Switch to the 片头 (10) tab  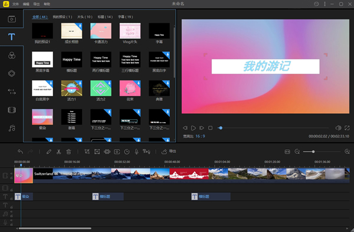coord(85,17)
